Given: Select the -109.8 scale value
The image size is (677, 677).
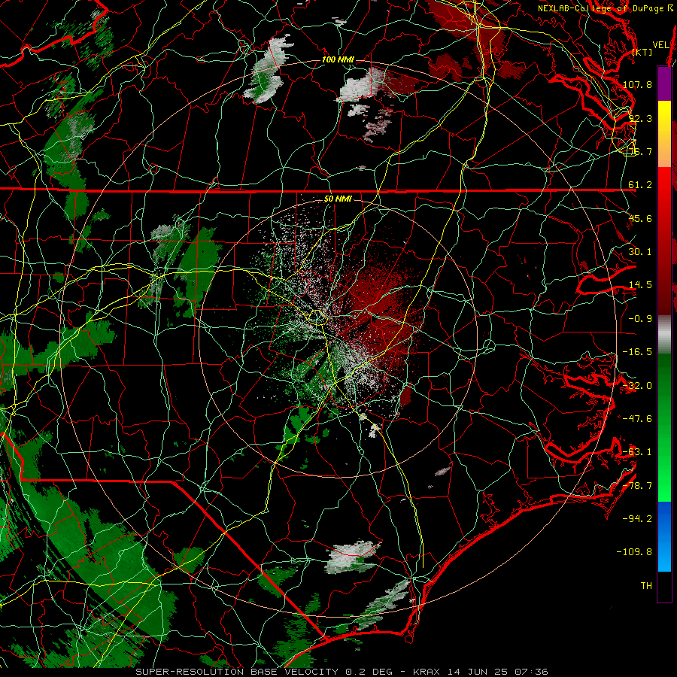Looking at the screenshot, I should pos(634,552).
